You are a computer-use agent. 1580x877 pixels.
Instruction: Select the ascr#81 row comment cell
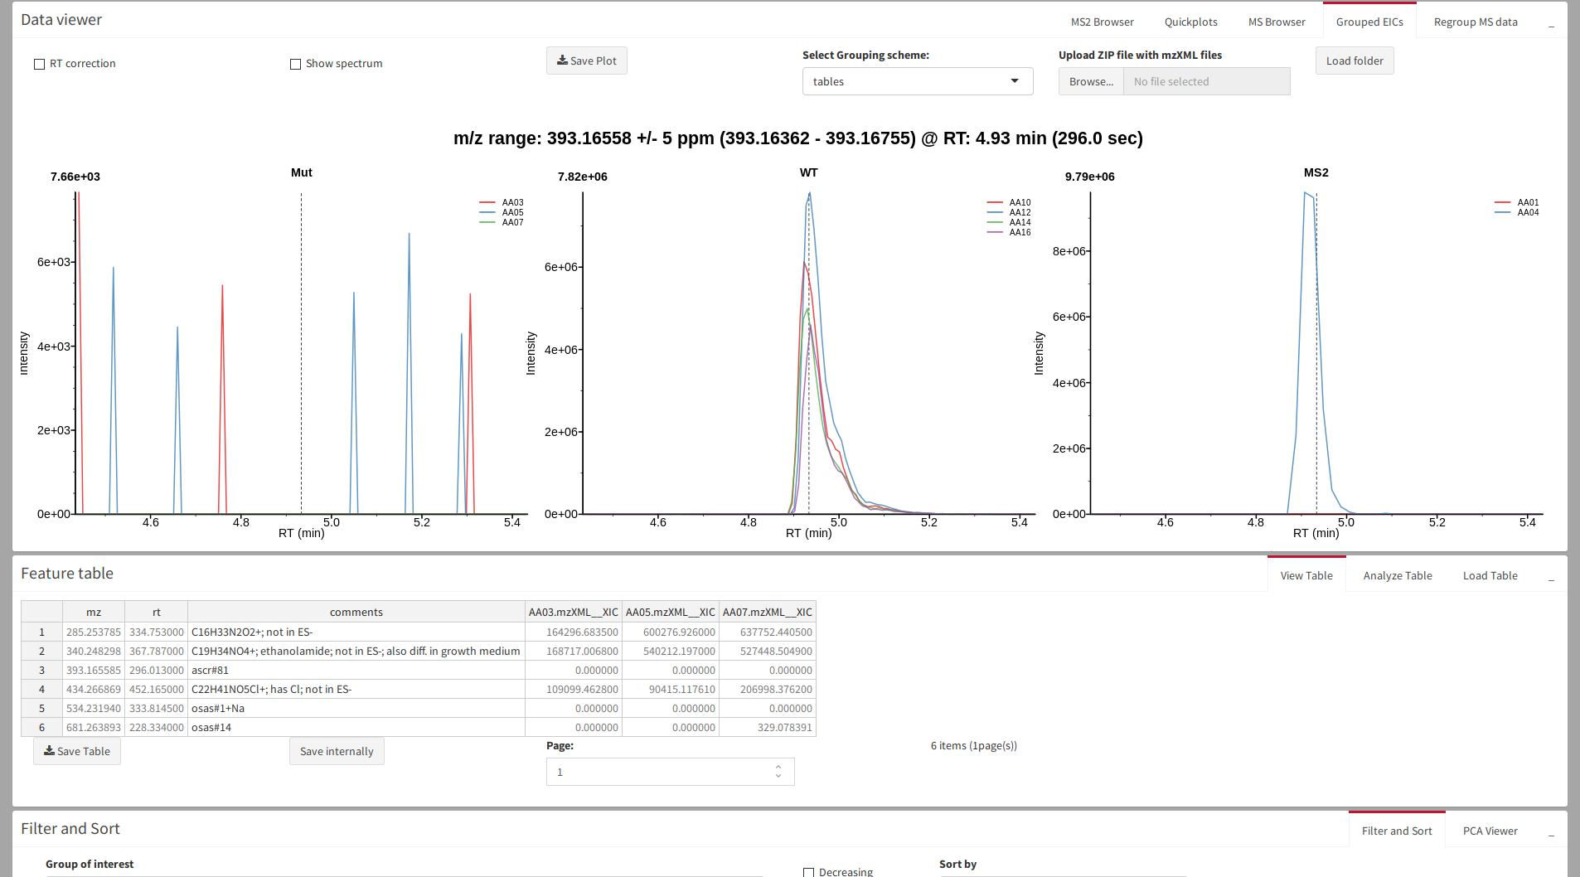[x=356, y=670]
